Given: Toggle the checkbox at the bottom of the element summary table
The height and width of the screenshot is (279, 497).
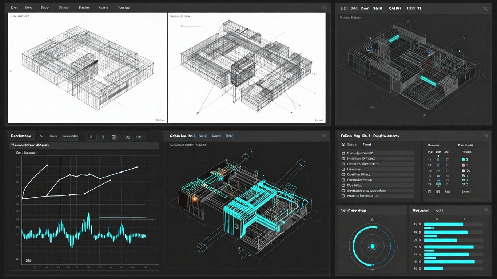Looking at the screenshot, I should click(429, 192).
